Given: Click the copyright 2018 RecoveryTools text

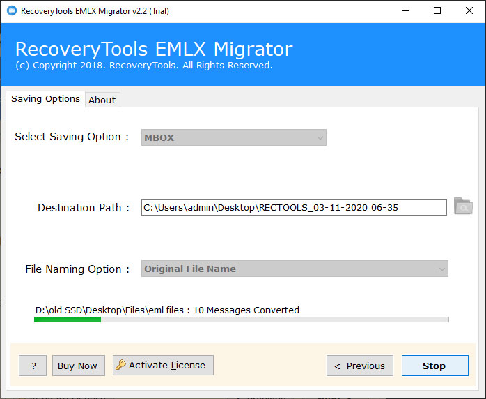Looking at the screenshot, I should click(x=144, y=66).
